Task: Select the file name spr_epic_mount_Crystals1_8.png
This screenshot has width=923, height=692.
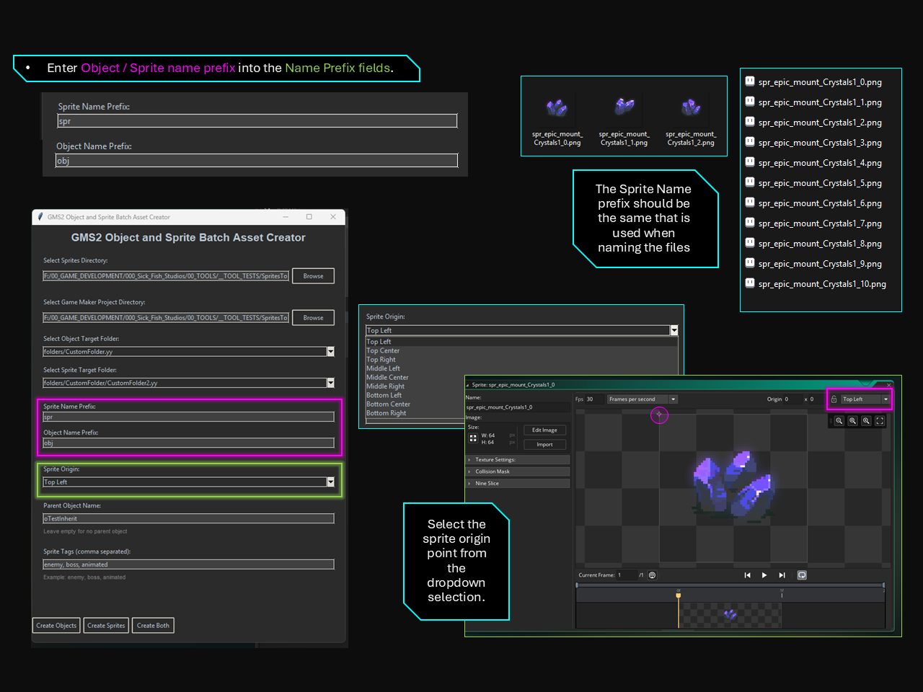Action: coord(820,244)
